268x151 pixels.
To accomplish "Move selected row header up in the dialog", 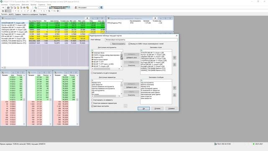I will pos(175,58).
